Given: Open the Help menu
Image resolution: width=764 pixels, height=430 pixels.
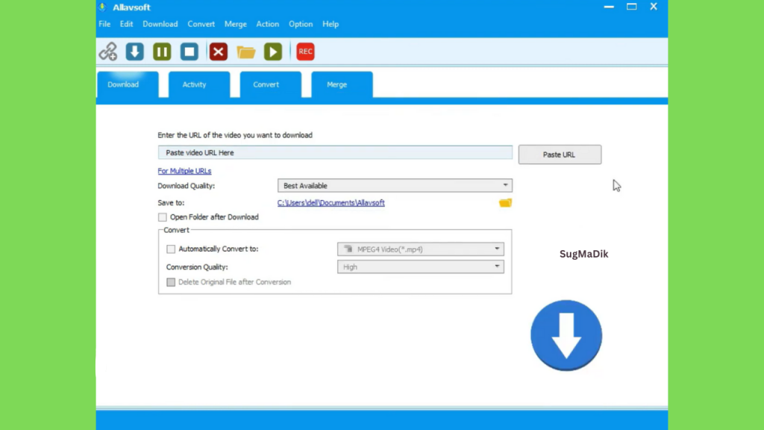Looking at the screenshot, I should (x=331, y=24).
